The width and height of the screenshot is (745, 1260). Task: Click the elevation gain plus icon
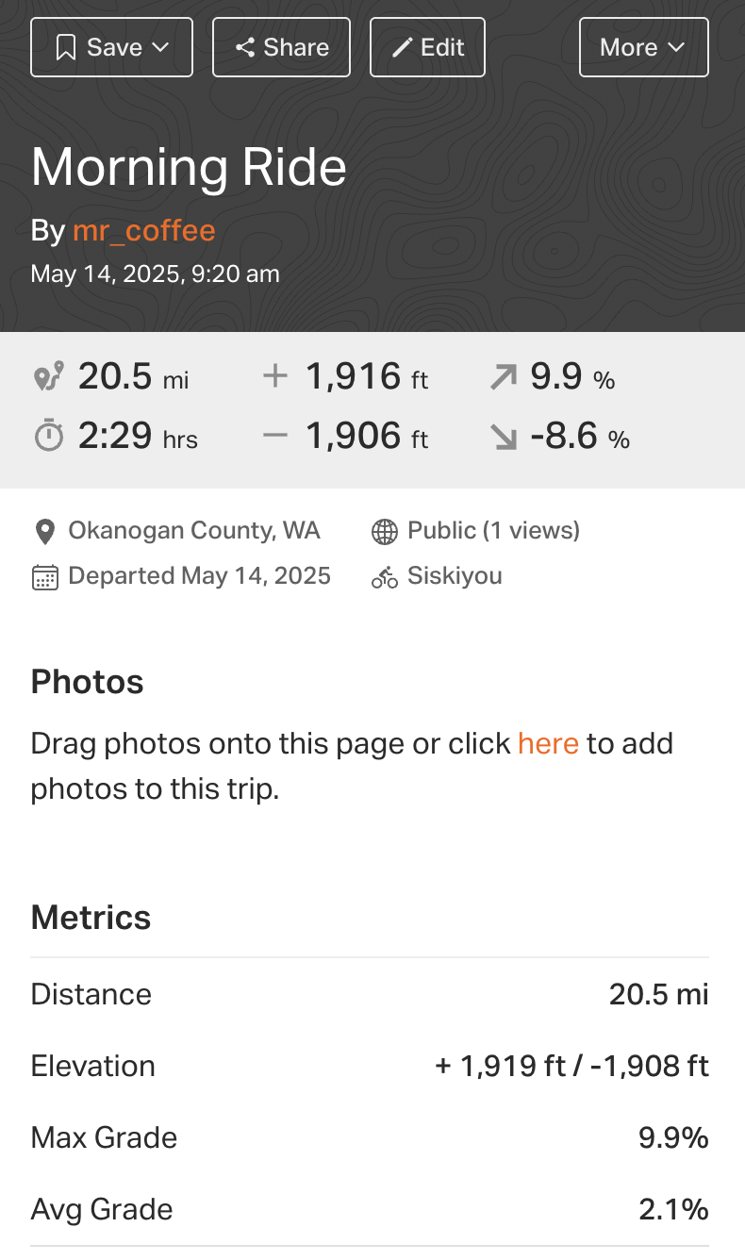pos(274,377)
